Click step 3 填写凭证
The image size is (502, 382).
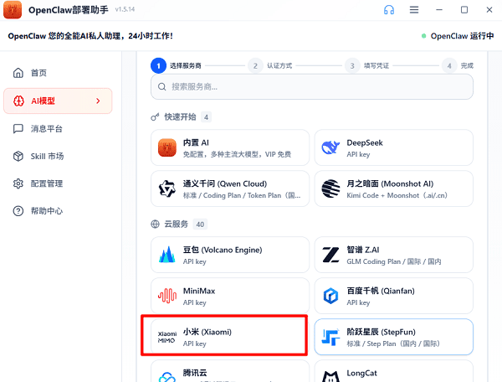[367, 65]
